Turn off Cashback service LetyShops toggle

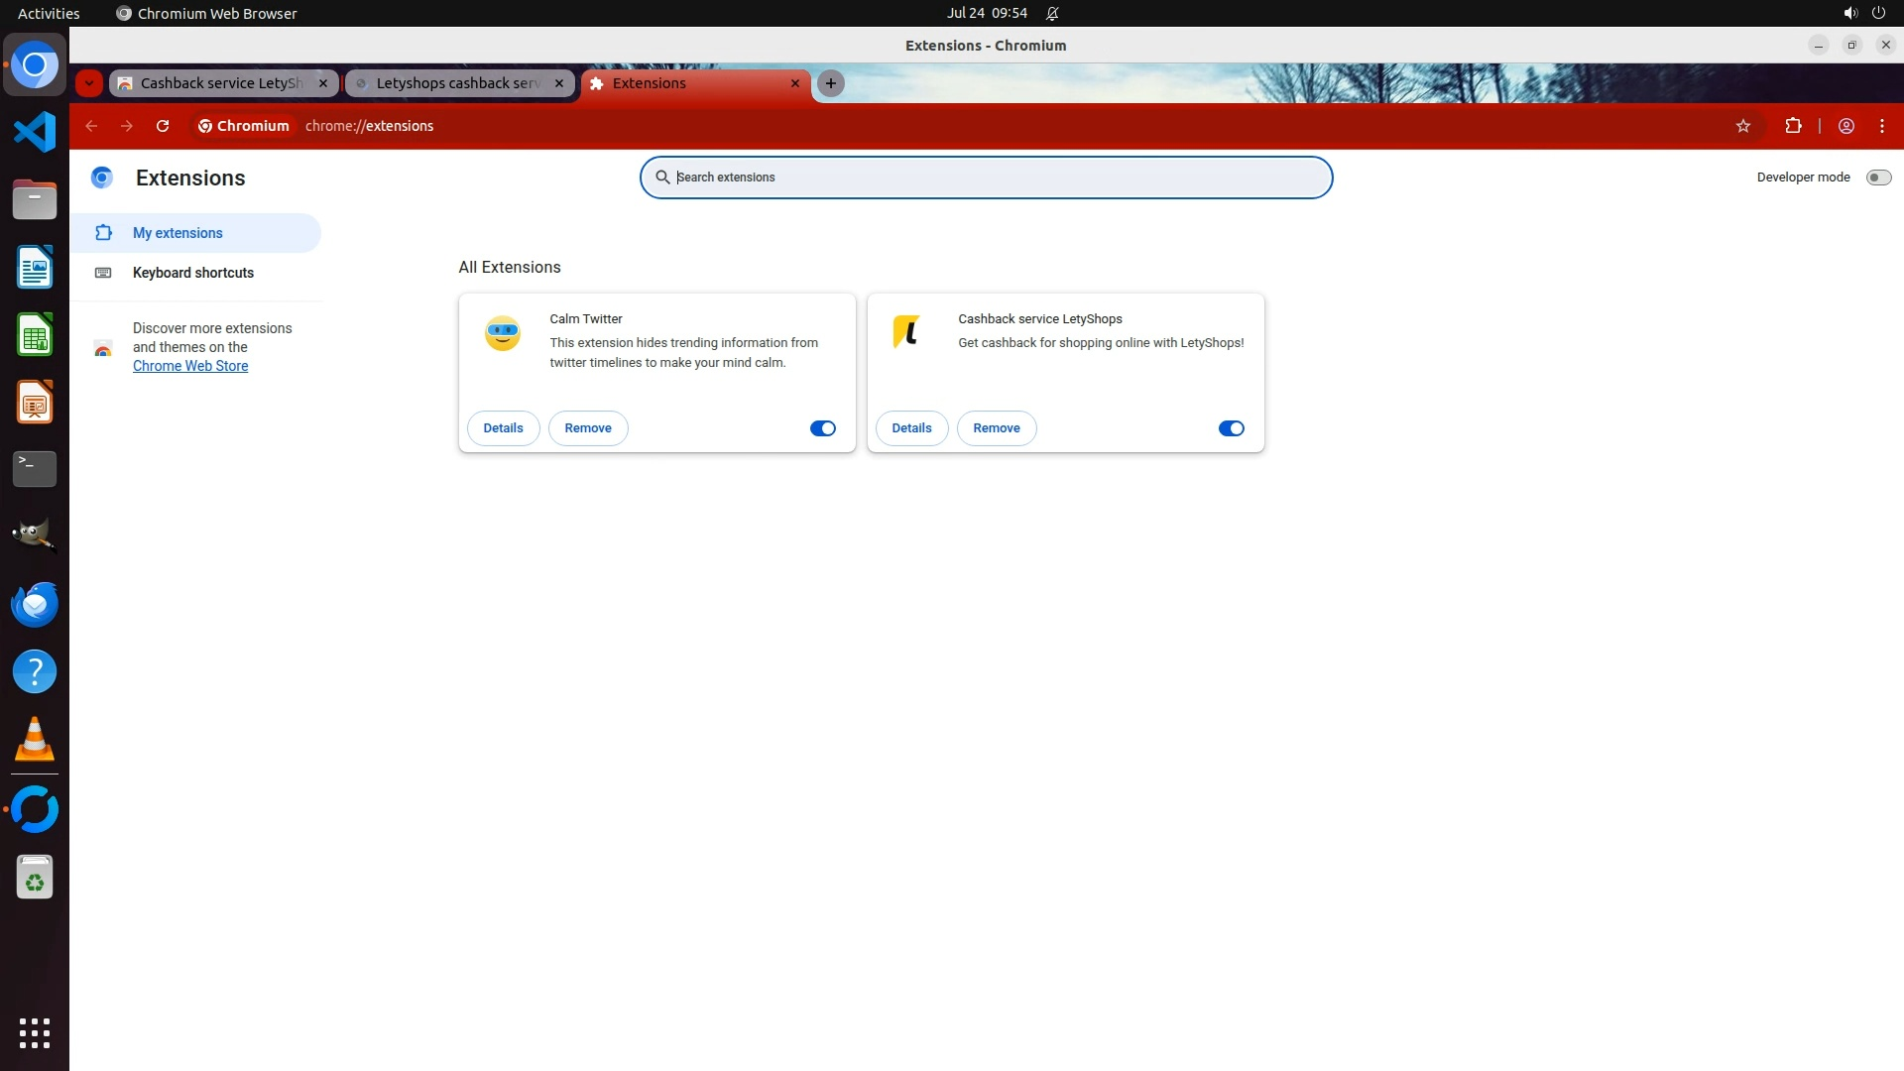pos(1231,428)
